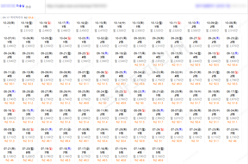Click the 8위 rank under 07-20(월)
Screen dimensions: 248x164
tap(28, 152)
